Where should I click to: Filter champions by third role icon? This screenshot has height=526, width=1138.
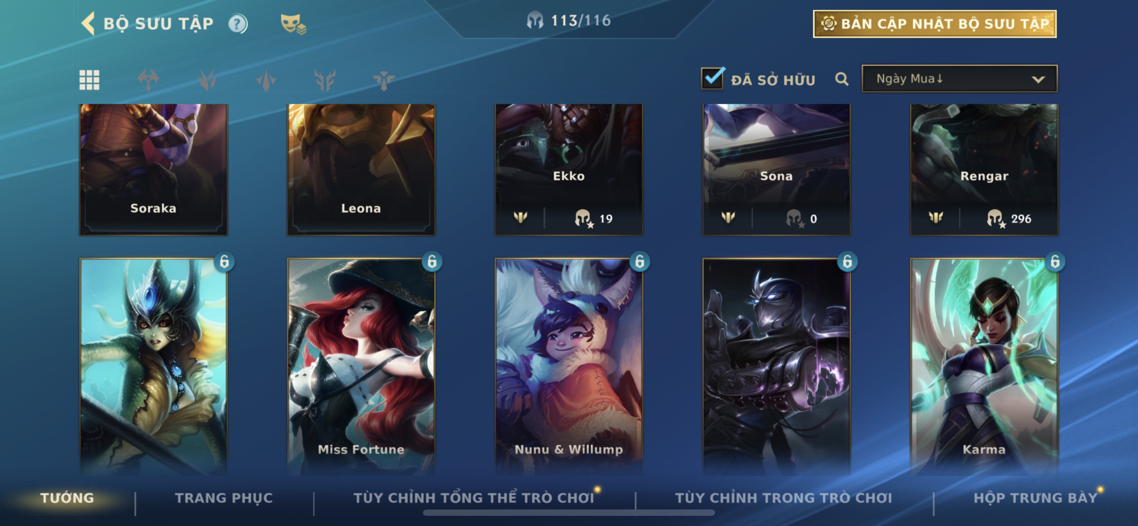click(266, 80)
